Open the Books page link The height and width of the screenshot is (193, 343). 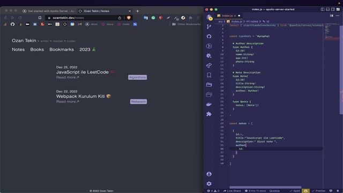click(x=37, y=49)
